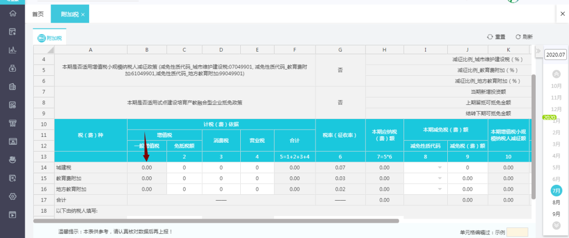Close the 附加税 tab with its X
Screen dimensions: 569x238
pos(83,14)
